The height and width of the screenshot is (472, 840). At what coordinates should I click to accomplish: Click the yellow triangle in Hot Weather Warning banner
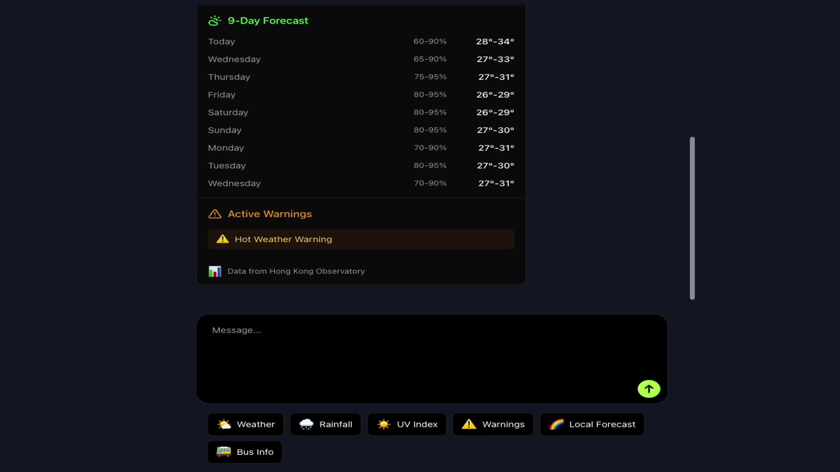click(222, 239)
